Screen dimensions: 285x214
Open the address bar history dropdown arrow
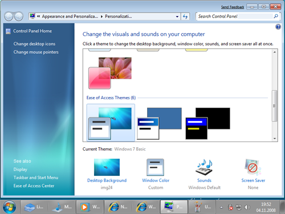(x=177, y=17)
